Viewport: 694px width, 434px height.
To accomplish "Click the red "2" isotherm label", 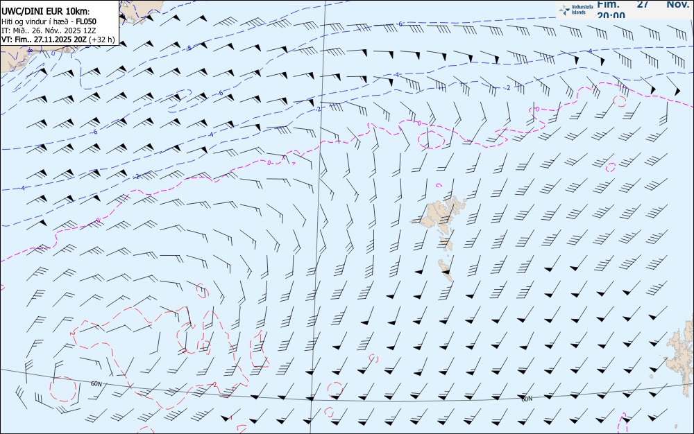I will pos(214,385).
